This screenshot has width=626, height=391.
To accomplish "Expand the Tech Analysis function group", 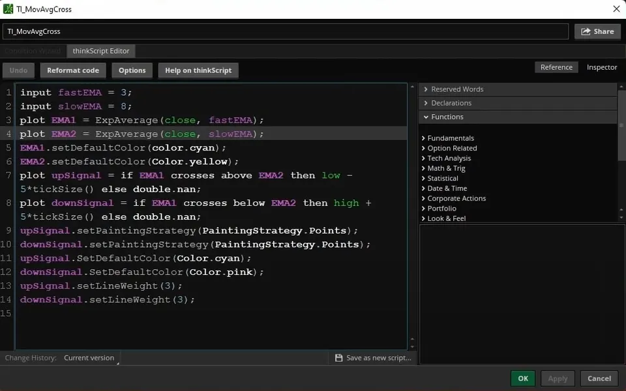I will click(446, 158).
